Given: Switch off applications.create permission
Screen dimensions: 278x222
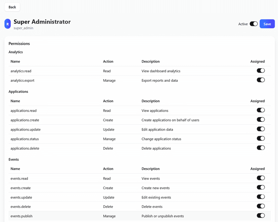Looking at the screenshot, I should click(261, 120).
